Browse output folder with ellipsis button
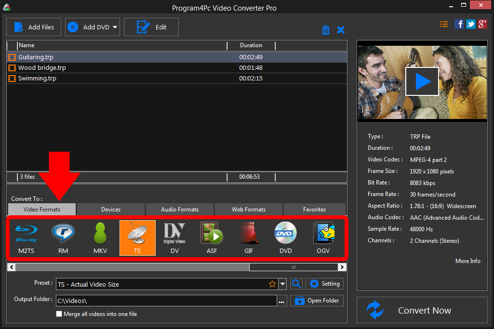Image resolution: width=494 pixels, height=329 pixels. click(282, 300)
